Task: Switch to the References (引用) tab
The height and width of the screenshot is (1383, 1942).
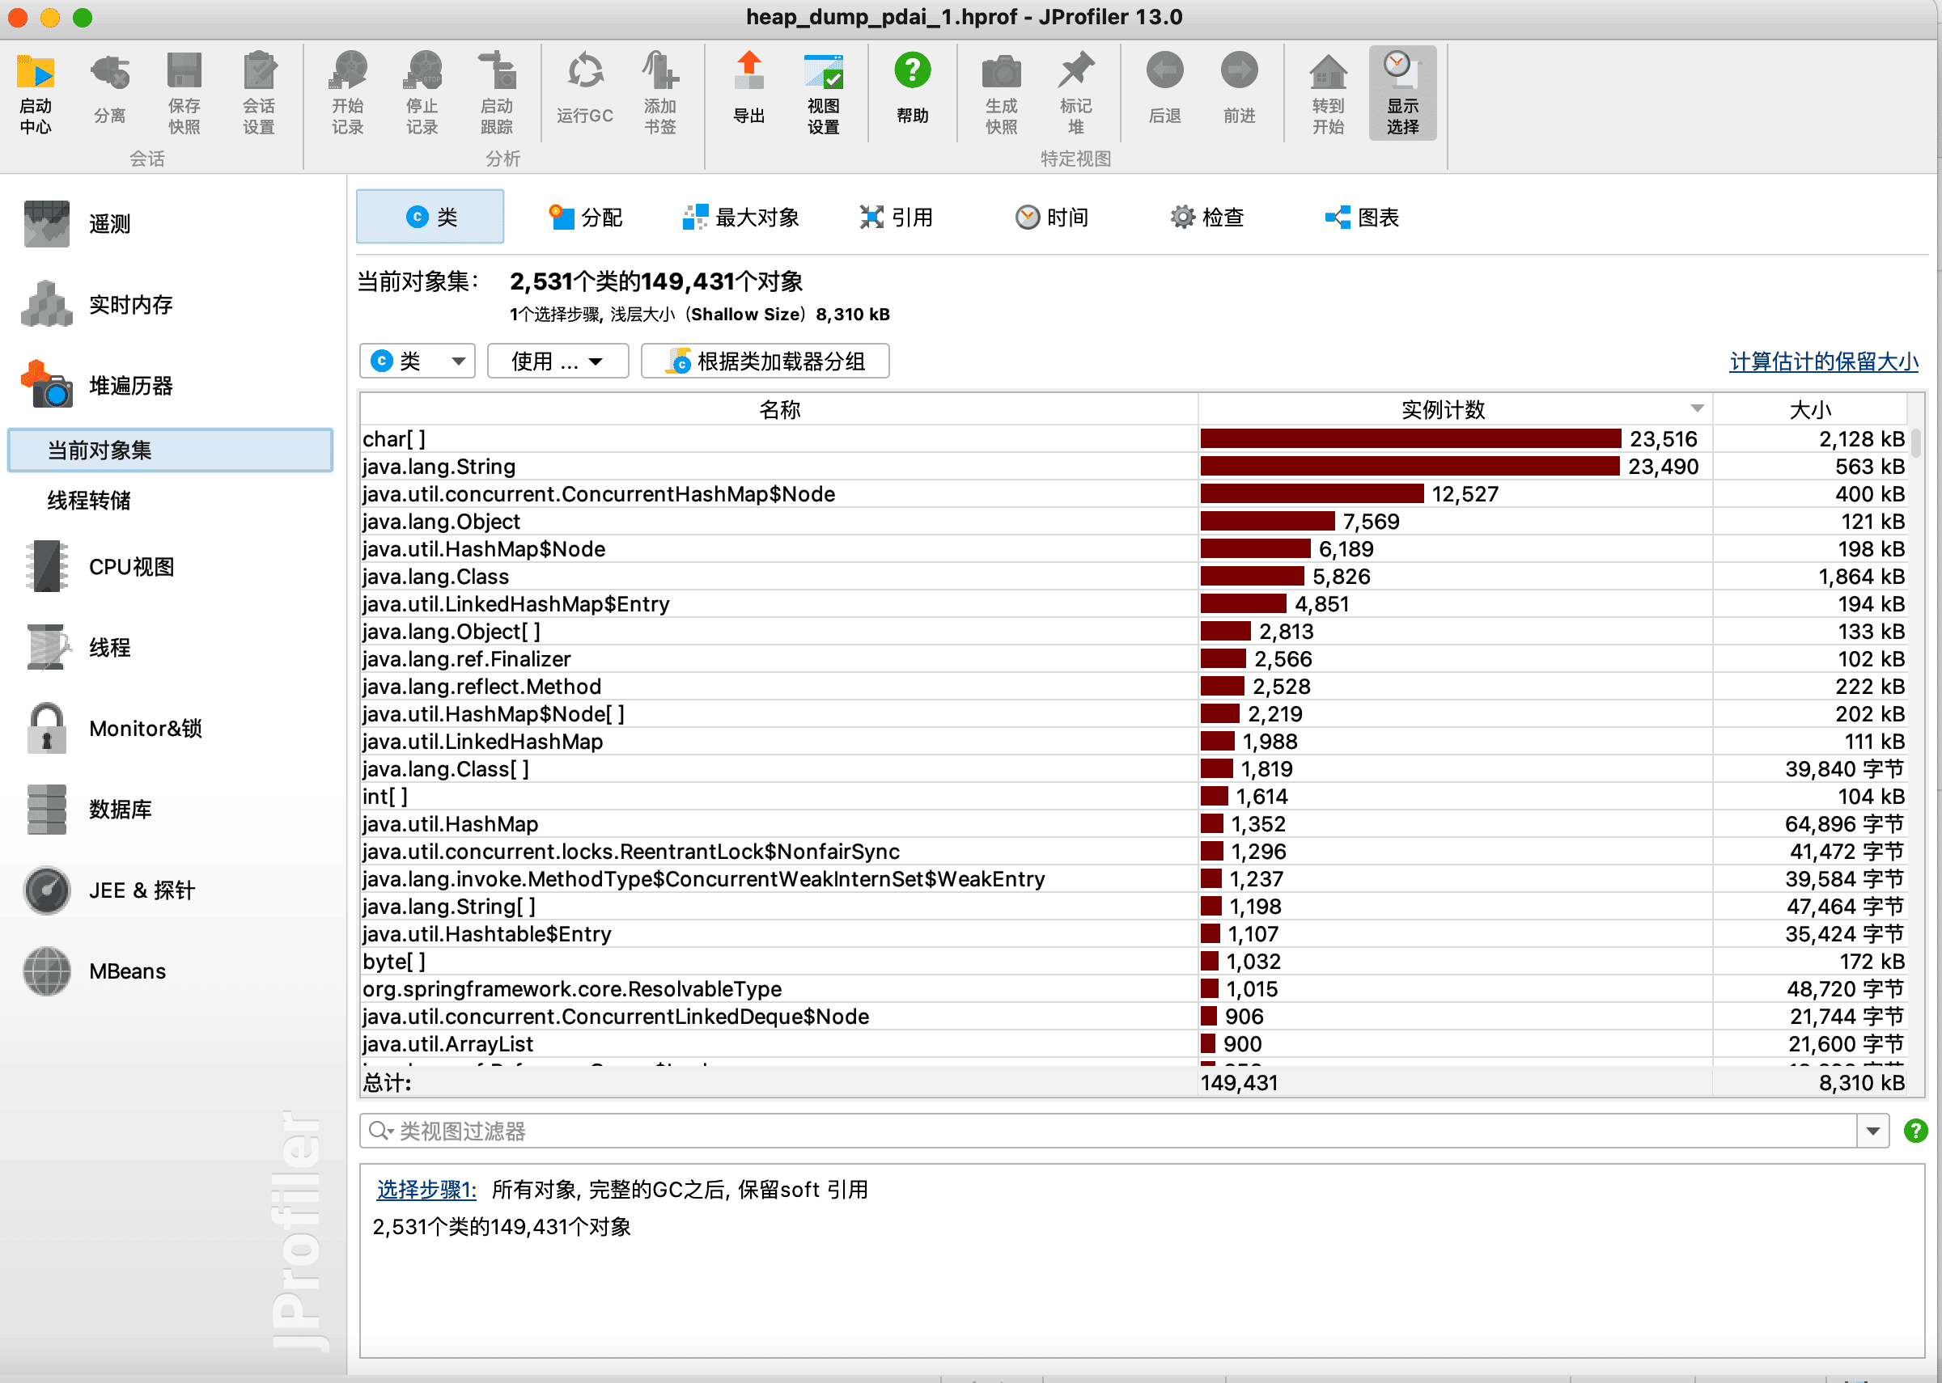Action: 897,218
